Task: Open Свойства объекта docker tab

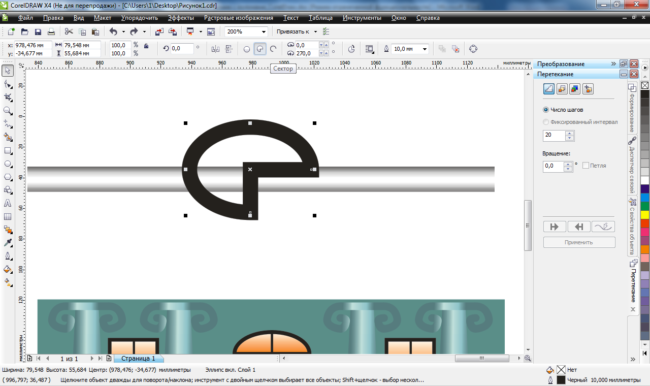Action: (x=632, y=226)
